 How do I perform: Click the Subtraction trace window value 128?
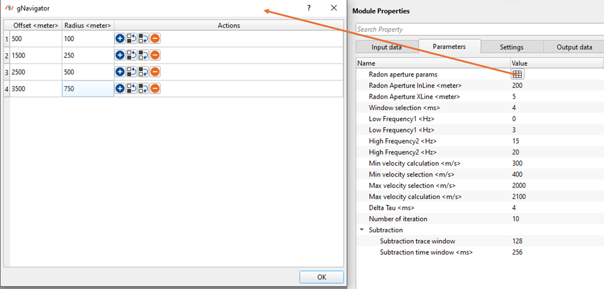tap(517, 241)
